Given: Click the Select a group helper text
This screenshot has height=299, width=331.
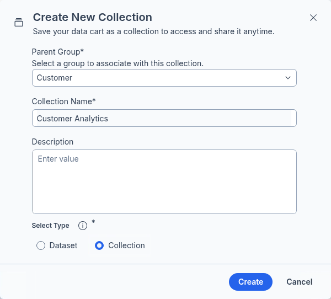Looking at the screenshot, I should (x=118, y=63).
